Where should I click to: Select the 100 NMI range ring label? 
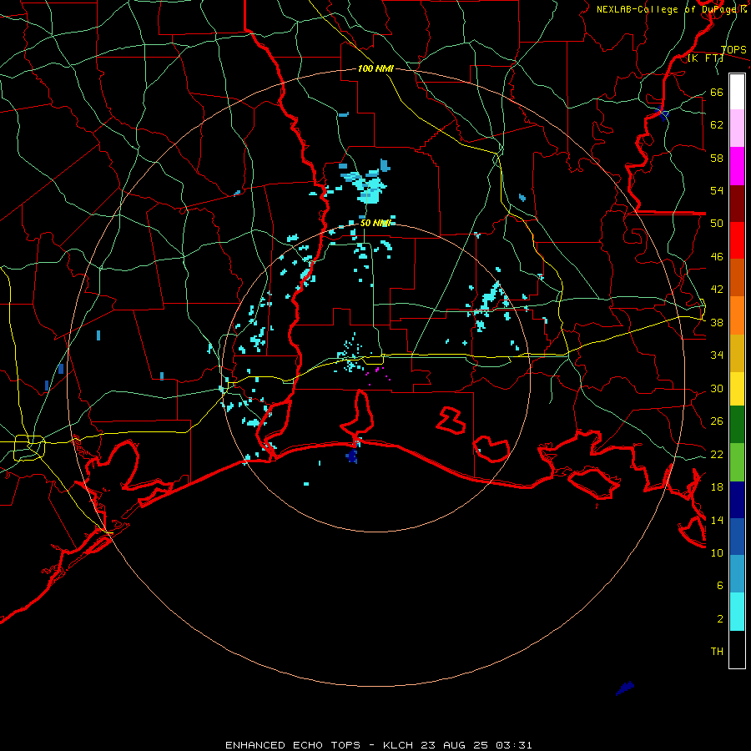pos(375,68)
